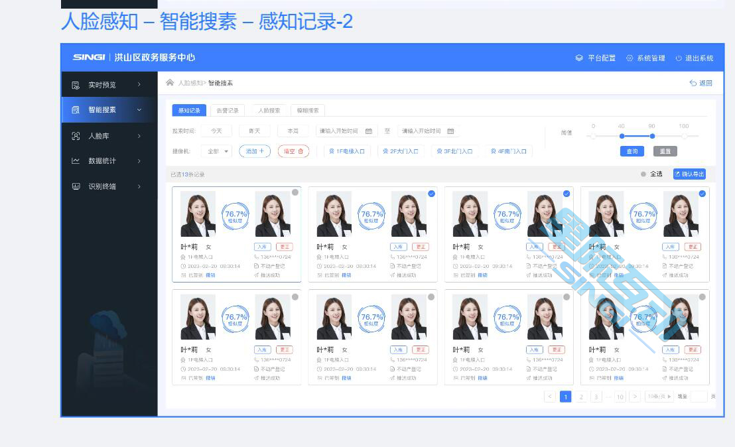735x447 pixels.
Task: Click 撤销 link on first top-row card
Action: 210,275
